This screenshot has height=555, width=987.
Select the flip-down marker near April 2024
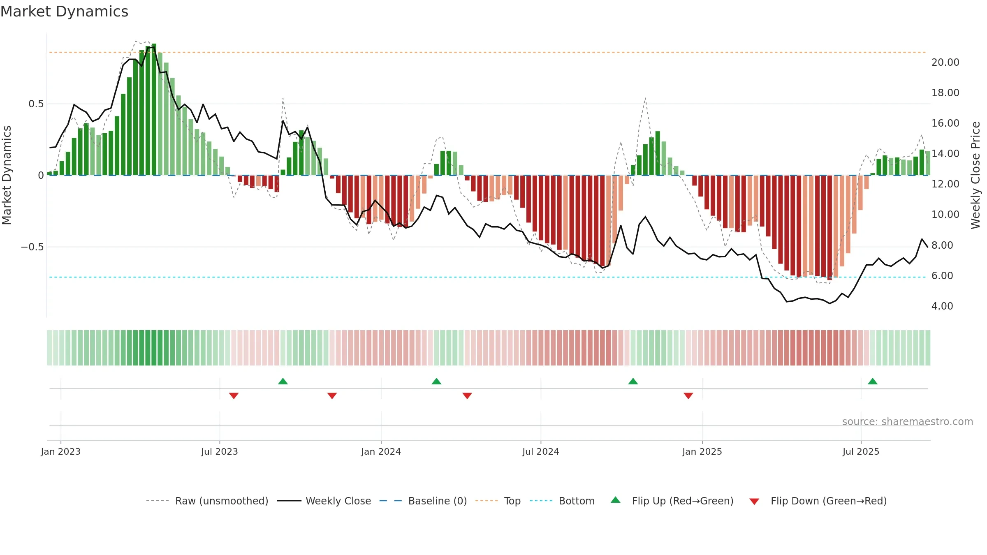[x=467, y=395]
